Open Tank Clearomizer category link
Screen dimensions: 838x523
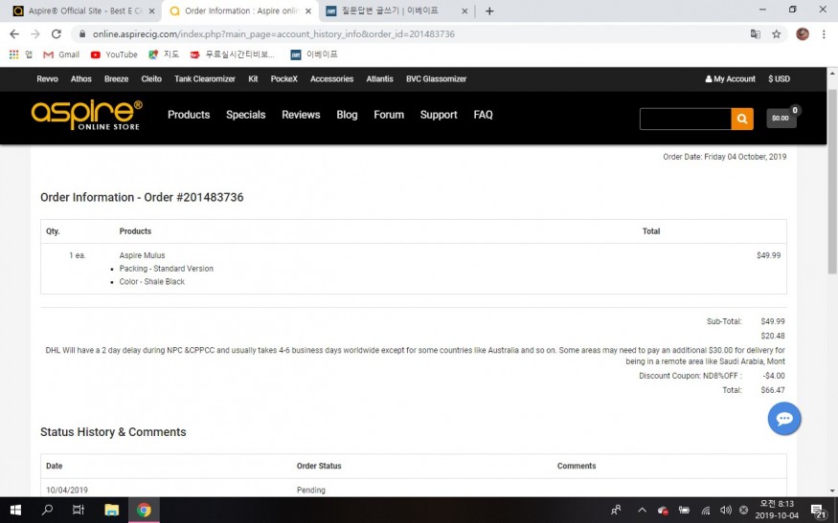tap(205, 79)
